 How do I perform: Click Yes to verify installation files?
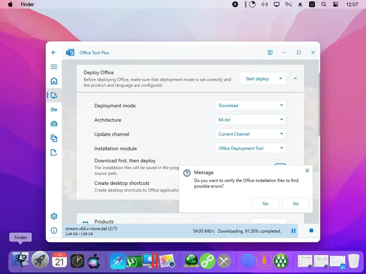point(266,203)
